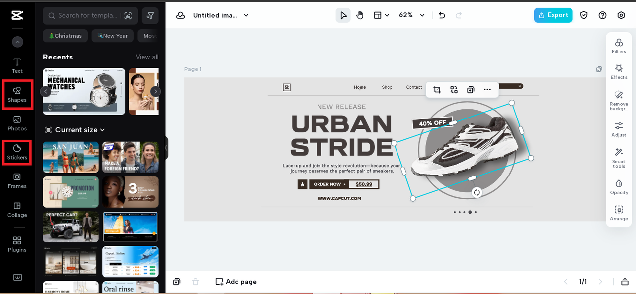Click the Export button

pyautogui.click(x=553, y=15)
